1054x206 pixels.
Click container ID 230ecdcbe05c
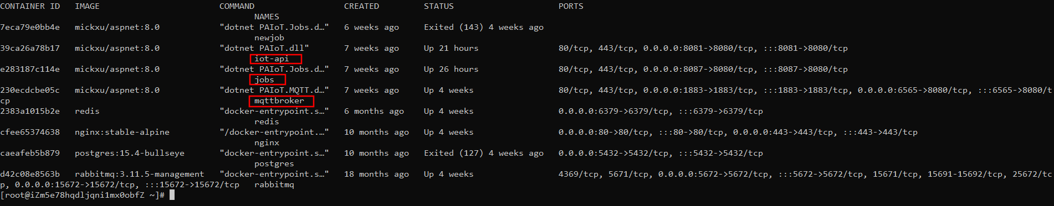[x=30, y=90]
